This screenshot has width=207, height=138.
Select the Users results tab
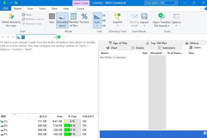(195, 47)
